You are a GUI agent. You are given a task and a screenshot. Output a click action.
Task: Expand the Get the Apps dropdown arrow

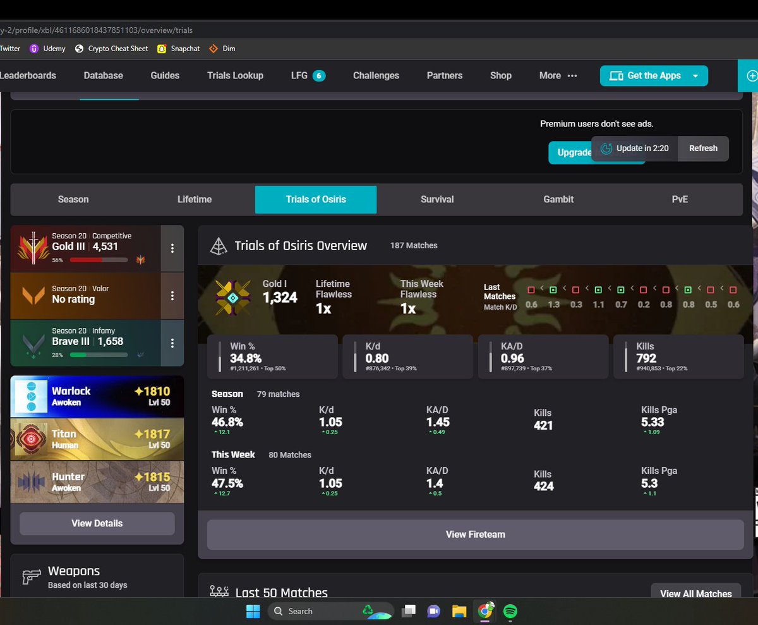[695, 76]
